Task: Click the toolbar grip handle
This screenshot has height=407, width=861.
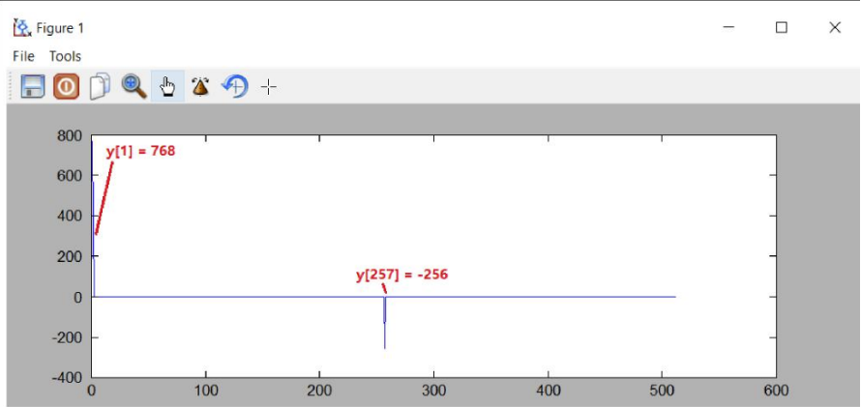Action: (x=11, y=86)
